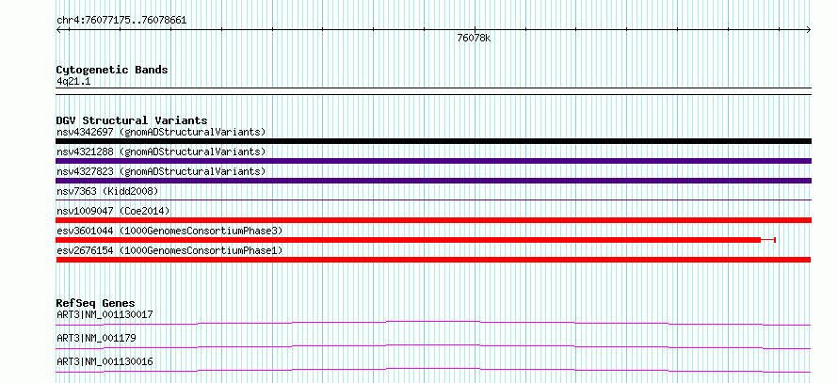838x383 pixels.
Task: Click the black bar for nsv4342697
Action: 433,141
